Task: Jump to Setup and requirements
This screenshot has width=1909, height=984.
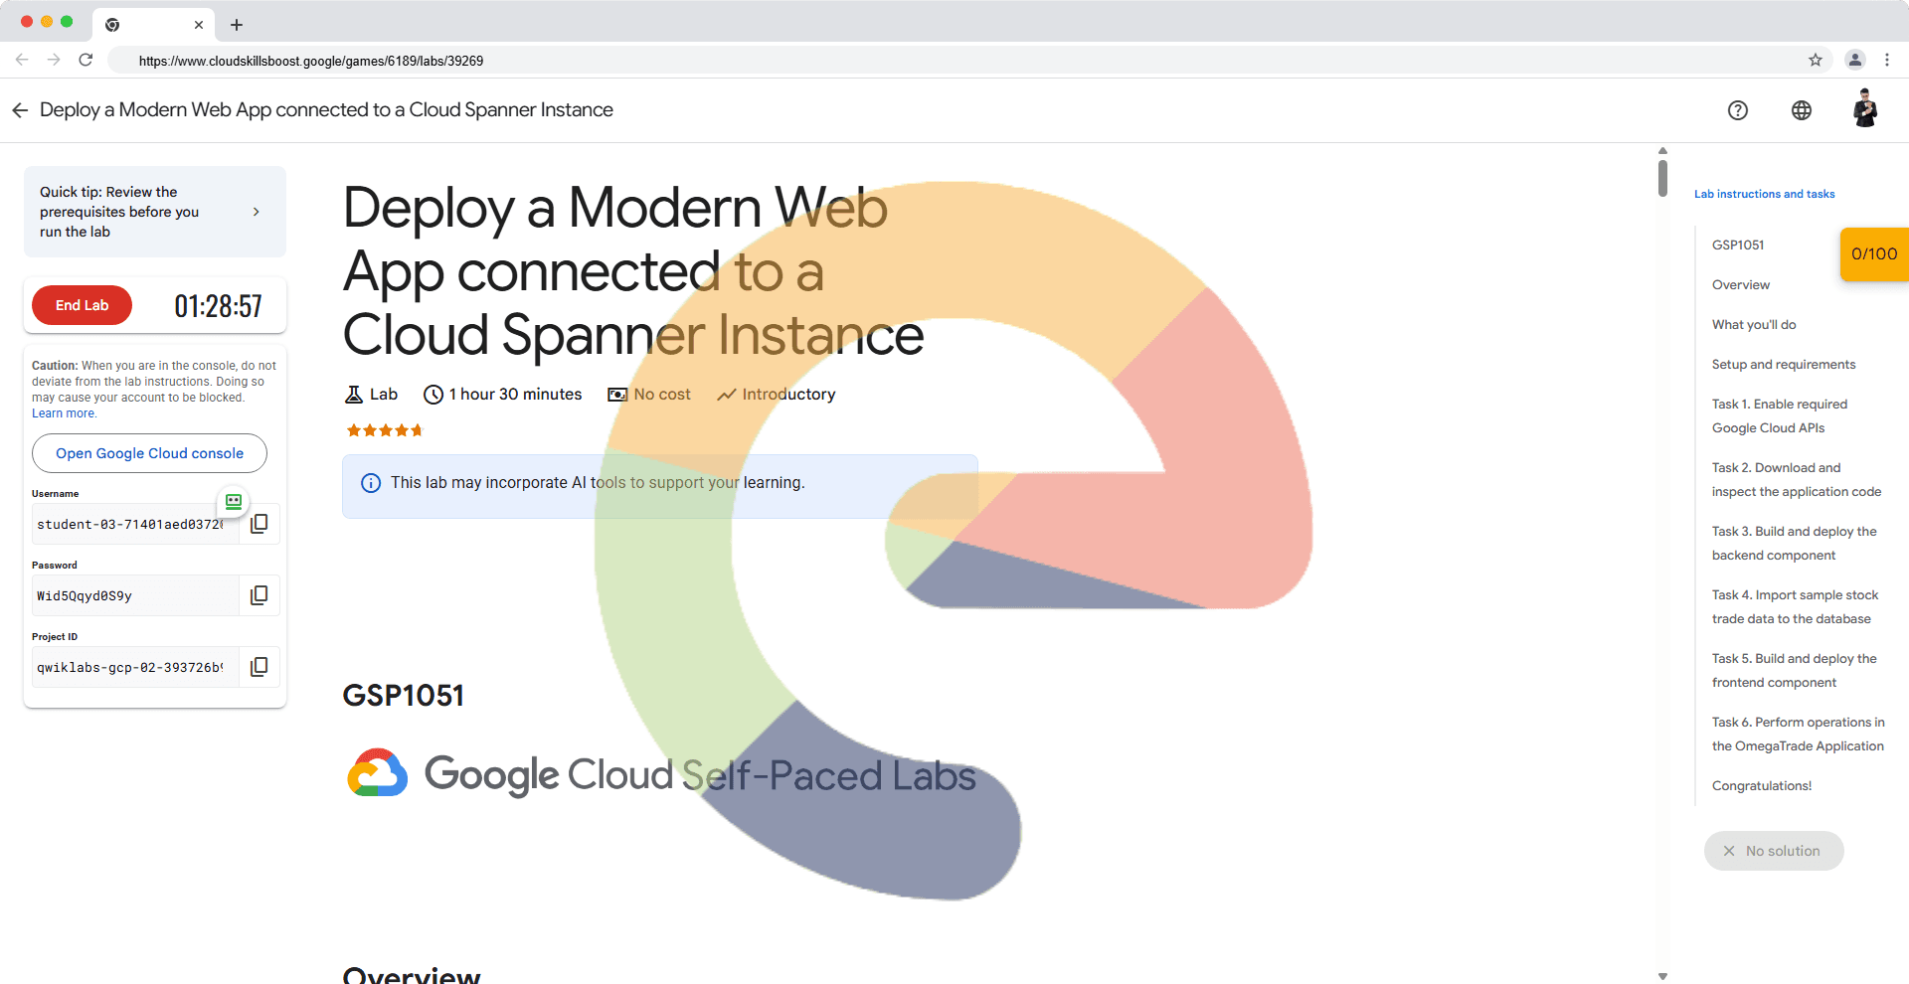Action: 1784,364
